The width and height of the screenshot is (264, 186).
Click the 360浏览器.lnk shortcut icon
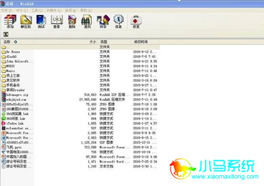click(x=4, y=114)
